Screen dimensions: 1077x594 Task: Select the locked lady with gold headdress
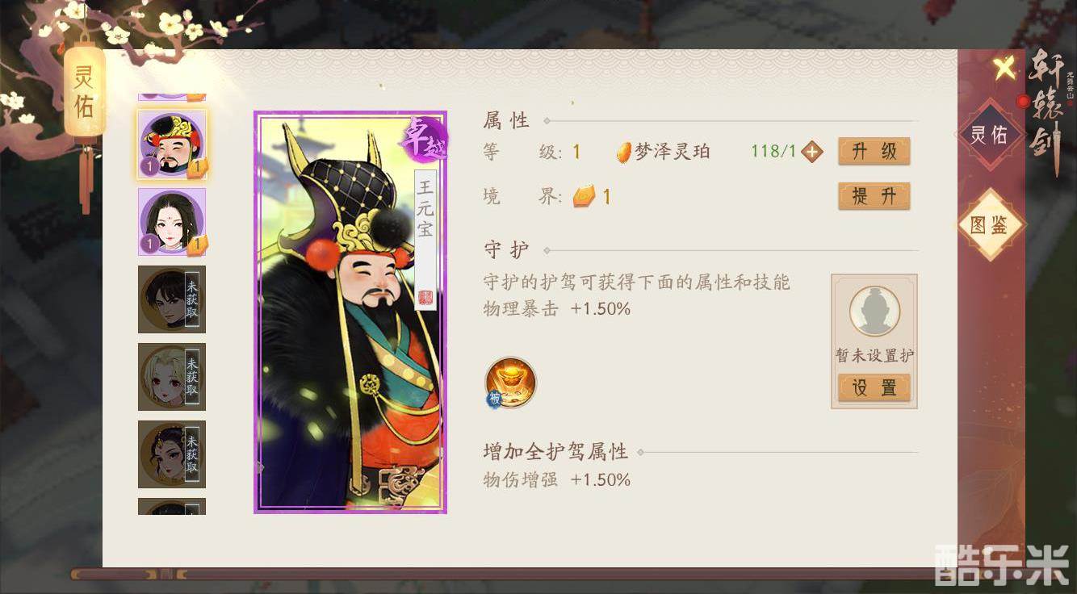(x=171, y=454)
